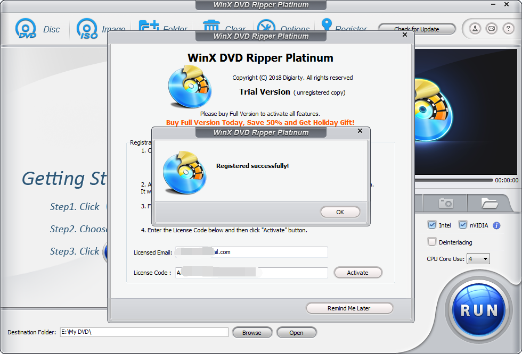Viewport: 522px width, 354px height.
Task: Open the output folder icon below the preview
Action: click(489, 203)
